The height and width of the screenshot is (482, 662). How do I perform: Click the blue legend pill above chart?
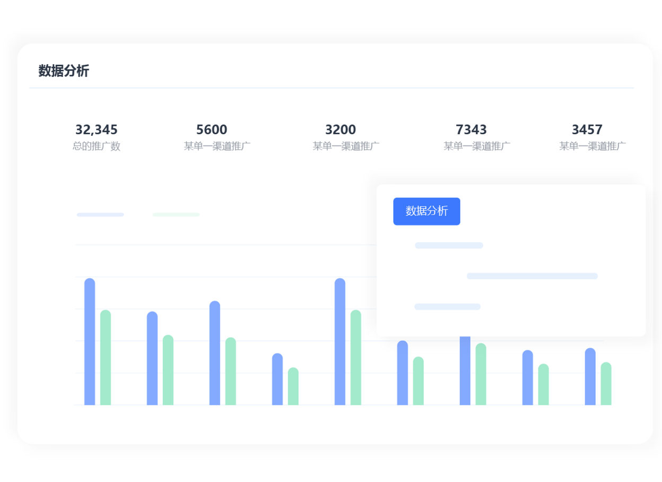click(x=100, y=214)
